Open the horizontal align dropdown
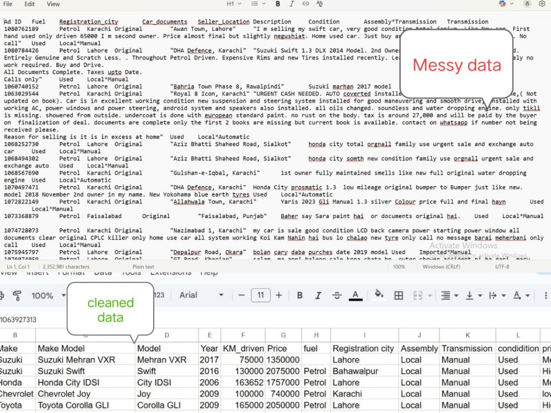 tap(450, 295)
